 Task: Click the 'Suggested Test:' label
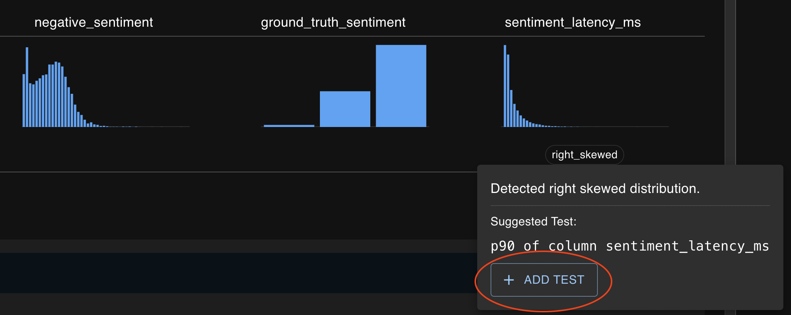[533, 222]
